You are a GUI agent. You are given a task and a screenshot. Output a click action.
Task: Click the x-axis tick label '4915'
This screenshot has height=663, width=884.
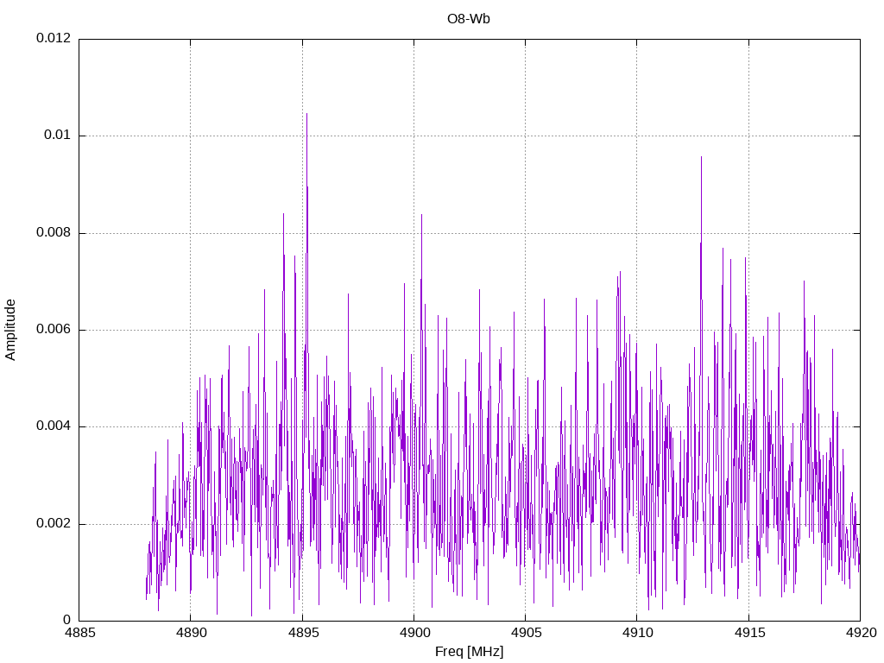749,633
